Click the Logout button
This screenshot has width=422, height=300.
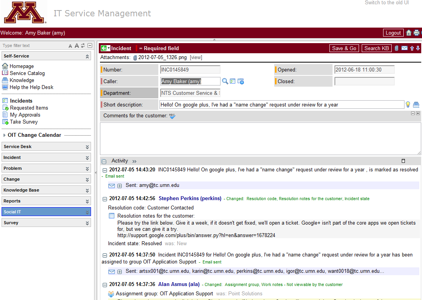point(393,33)
